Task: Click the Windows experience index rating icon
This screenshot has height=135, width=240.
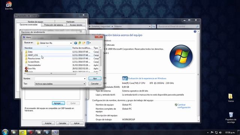Action: (125, 78)
